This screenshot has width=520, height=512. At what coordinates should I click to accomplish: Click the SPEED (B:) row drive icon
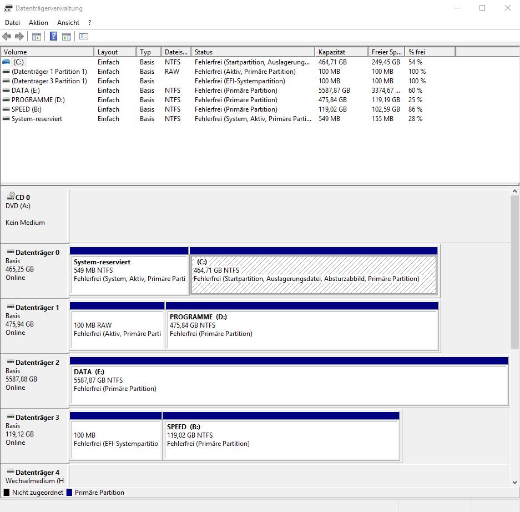(6, 109)
